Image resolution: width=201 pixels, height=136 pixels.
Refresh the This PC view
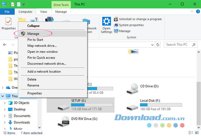(x=158, y=45)
